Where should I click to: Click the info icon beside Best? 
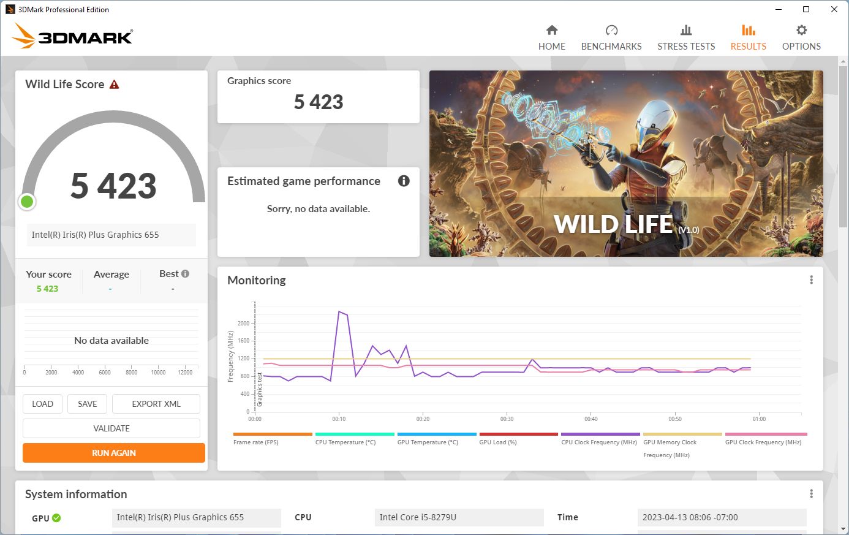tap(185, 274)
